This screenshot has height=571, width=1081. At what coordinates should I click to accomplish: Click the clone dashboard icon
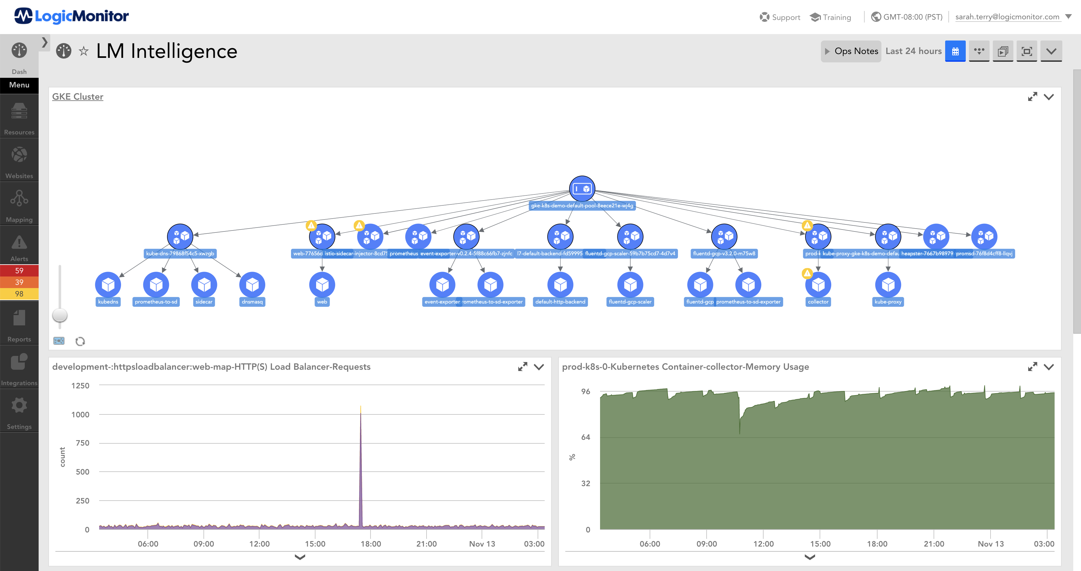(x=1003, y=51)
